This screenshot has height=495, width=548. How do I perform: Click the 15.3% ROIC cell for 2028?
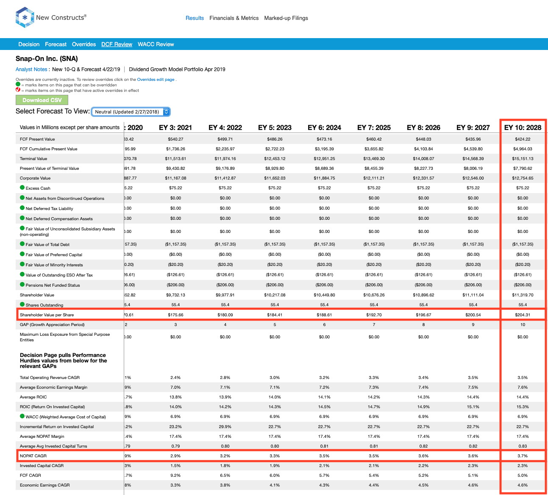tap(523, 407)
